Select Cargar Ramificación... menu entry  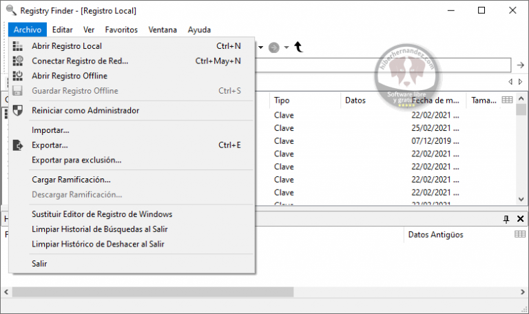pyautogui.click(x=71, y=180)
